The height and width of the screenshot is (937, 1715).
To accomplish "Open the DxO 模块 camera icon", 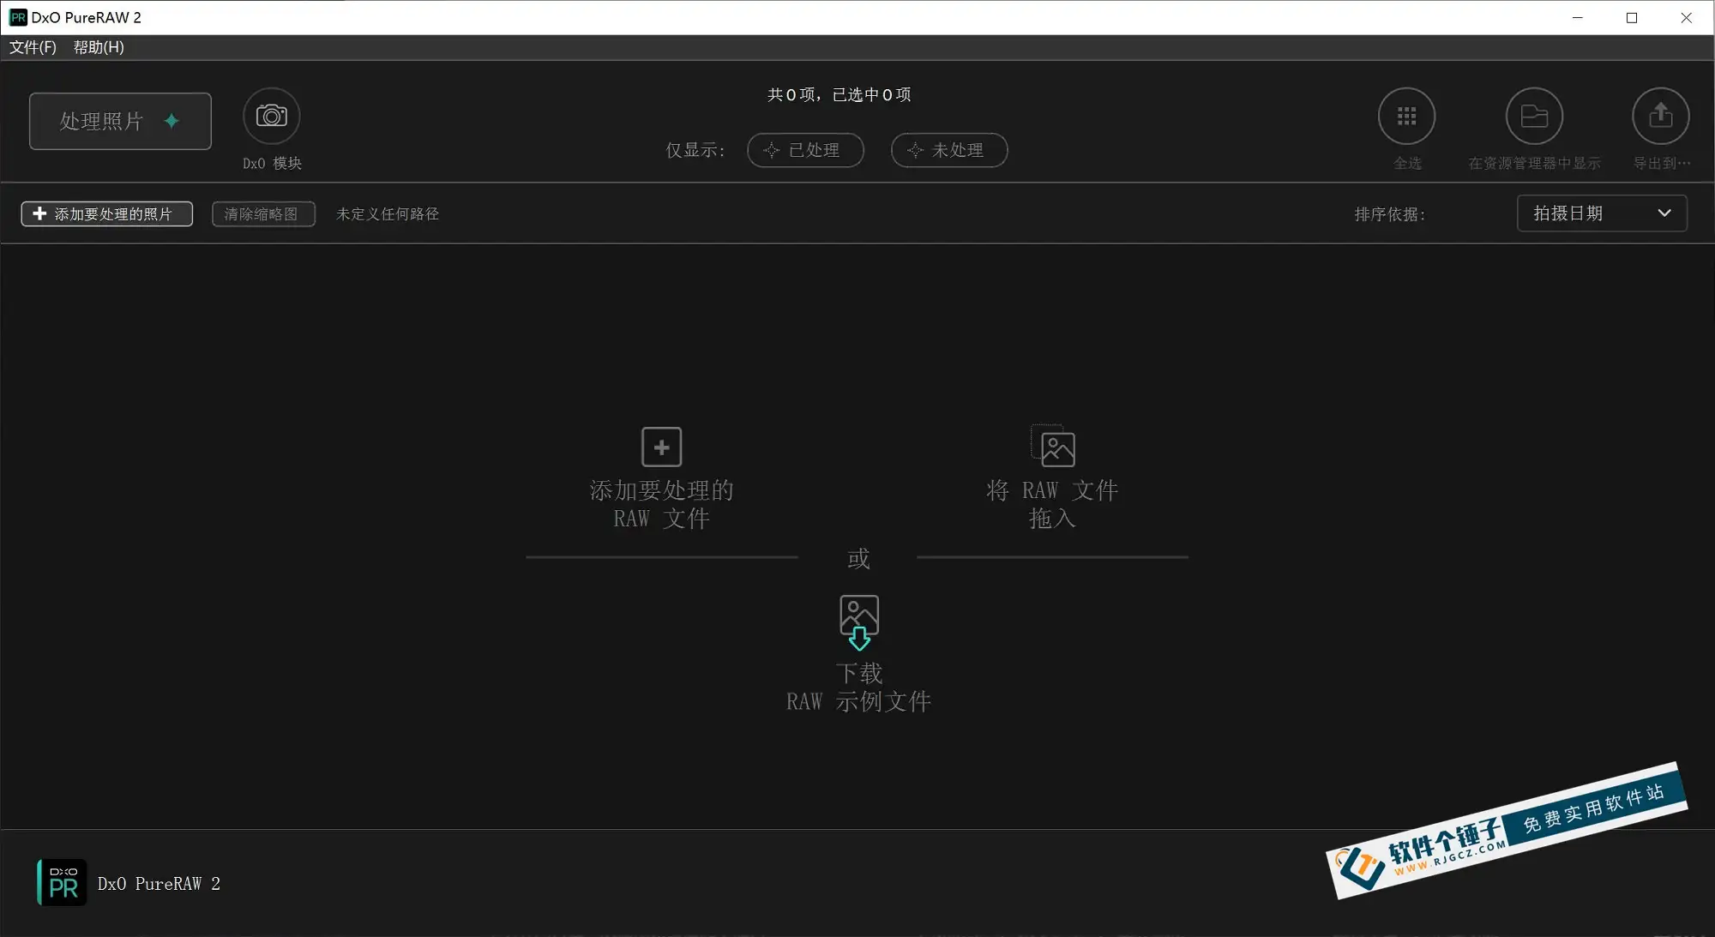I will pos(271,116).
